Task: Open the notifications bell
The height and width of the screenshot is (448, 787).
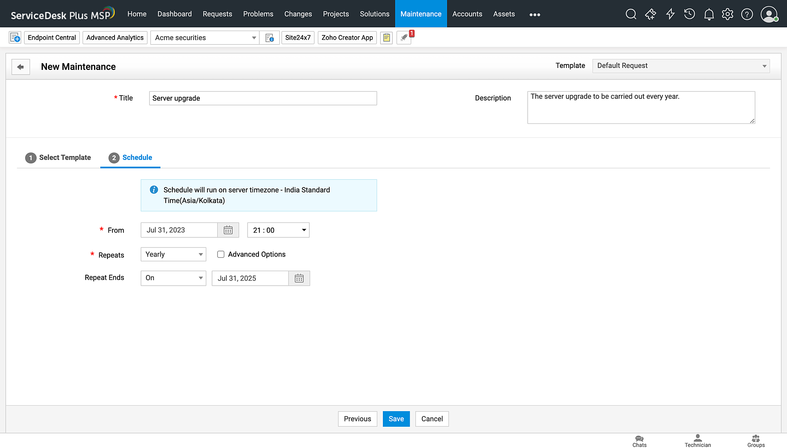Action: pyautogui.click(x=709, y=14)
